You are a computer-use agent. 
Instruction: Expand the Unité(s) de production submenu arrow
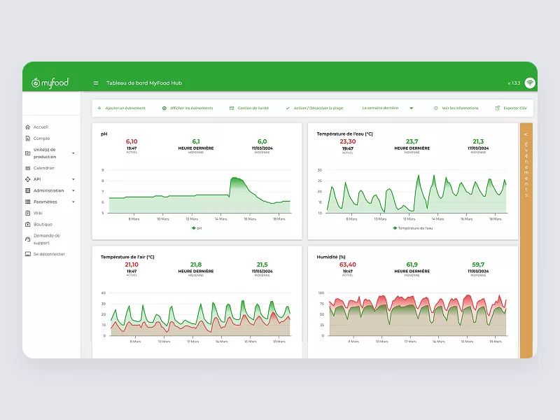73,153
